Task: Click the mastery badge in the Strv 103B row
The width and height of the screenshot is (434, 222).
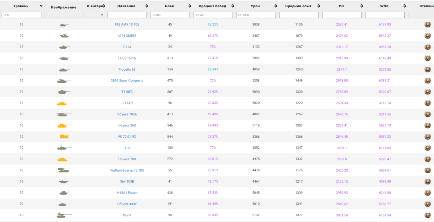Action: point(428,181)
